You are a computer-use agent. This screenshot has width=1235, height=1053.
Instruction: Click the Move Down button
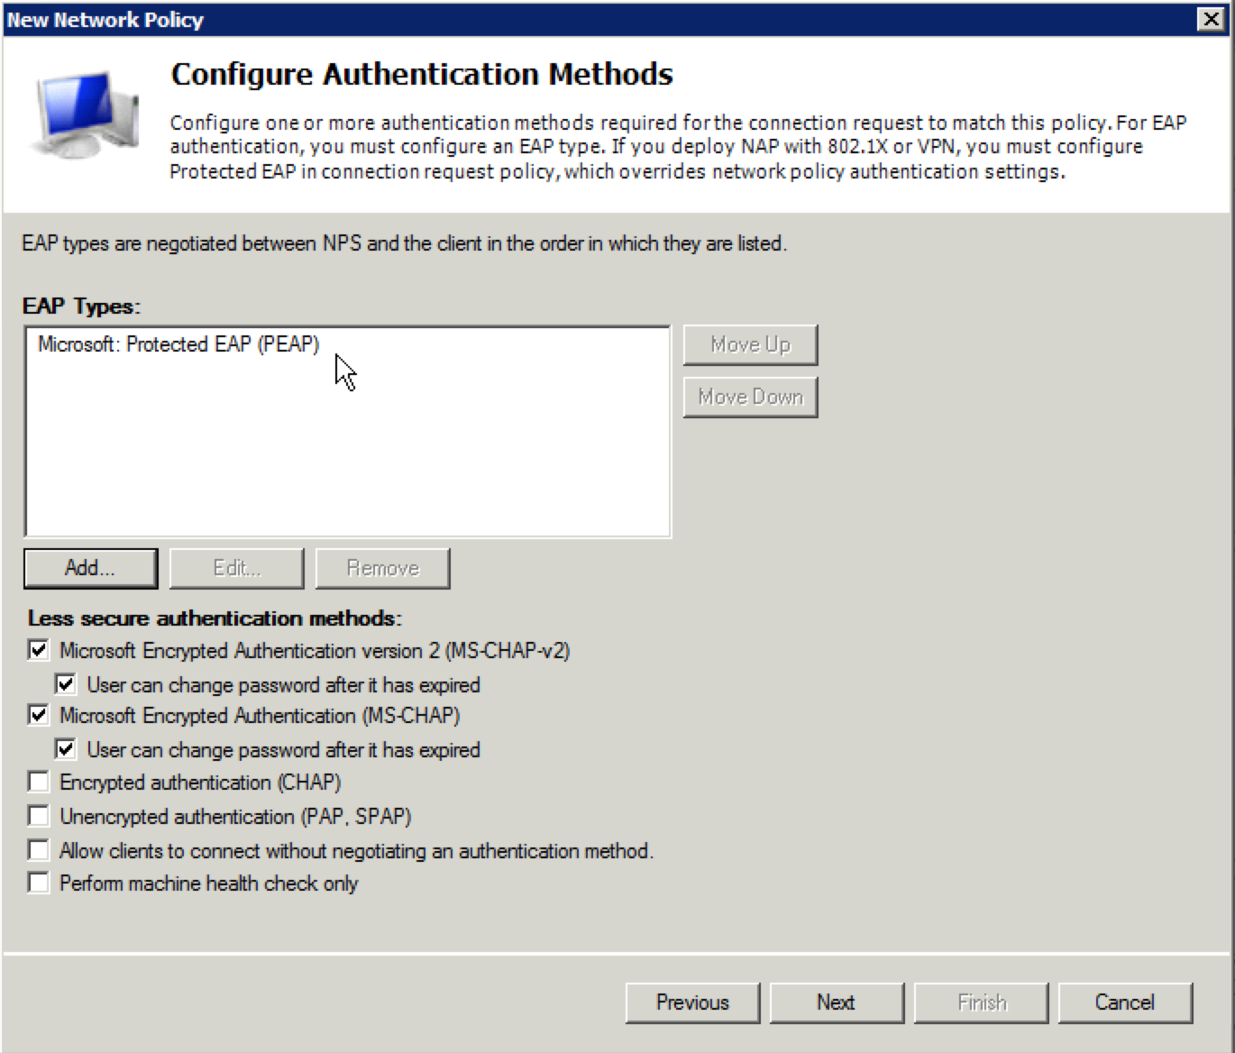click(x=750, y=397)
